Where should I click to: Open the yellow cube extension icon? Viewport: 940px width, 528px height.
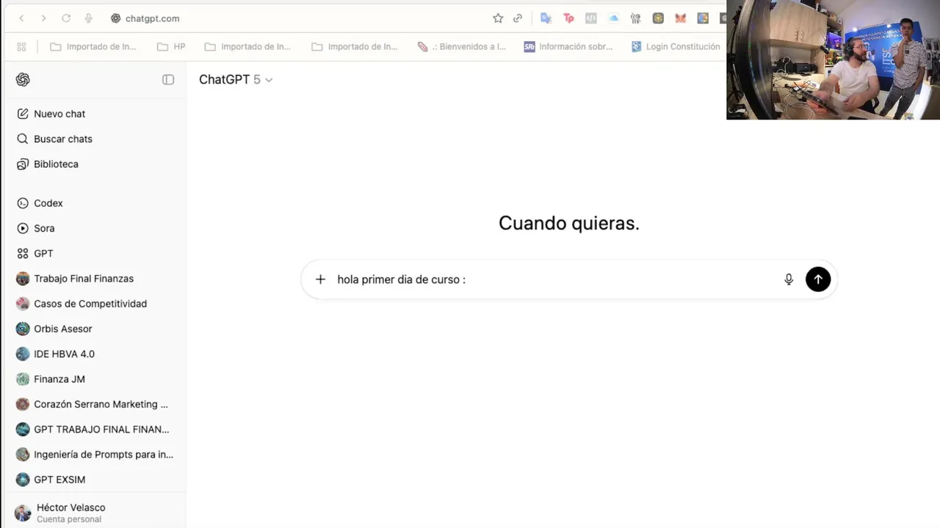click(x=658, y=18)
